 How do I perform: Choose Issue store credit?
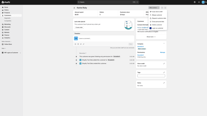click(x=158, y=12)
